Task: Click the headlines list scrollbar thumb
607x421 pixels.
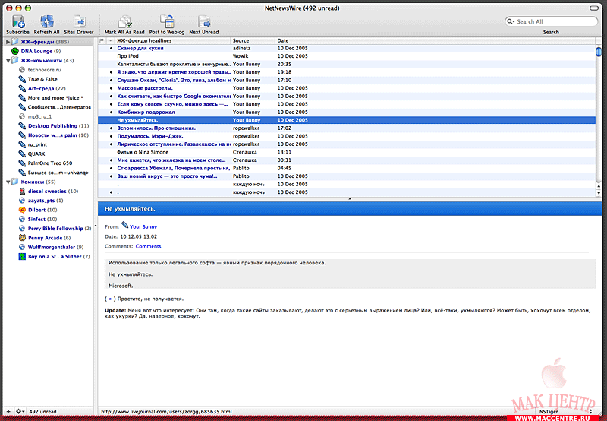Action: pyautogui.click(x=599, y=52)
